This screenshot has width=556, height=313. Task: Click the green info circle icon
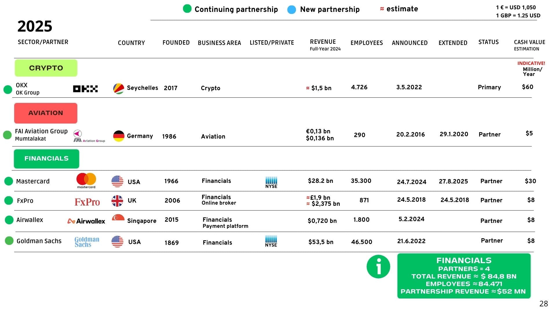[x=378, y=267]
